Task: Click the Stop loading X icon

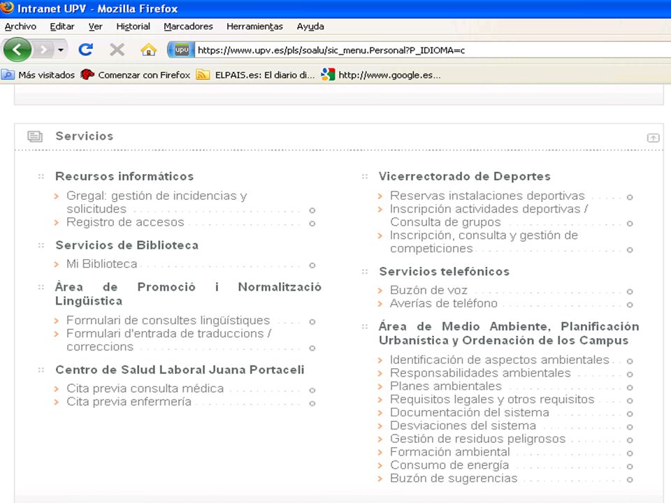Action: (x=117, y=50)
